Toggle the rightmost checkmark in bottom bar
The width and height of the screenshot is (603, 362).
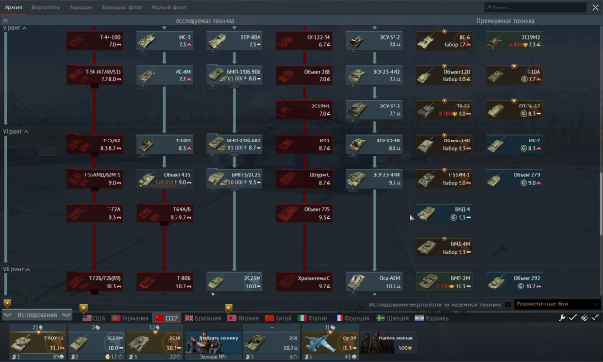pyautogui.click(x=595, y=318)
